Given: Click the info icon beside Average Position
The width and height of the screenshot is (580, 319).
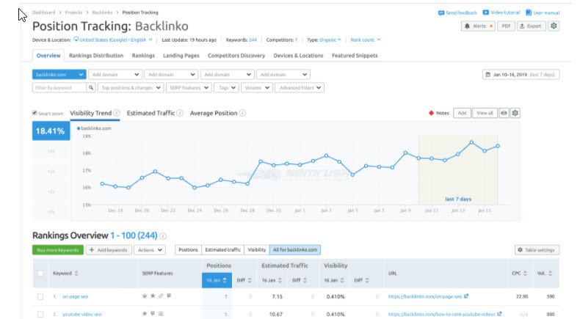Looking at the screenshot, I should click(243, 113).
